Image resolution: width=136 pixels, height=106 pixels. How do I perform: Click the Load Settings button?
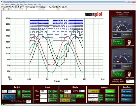coord(127,96)
